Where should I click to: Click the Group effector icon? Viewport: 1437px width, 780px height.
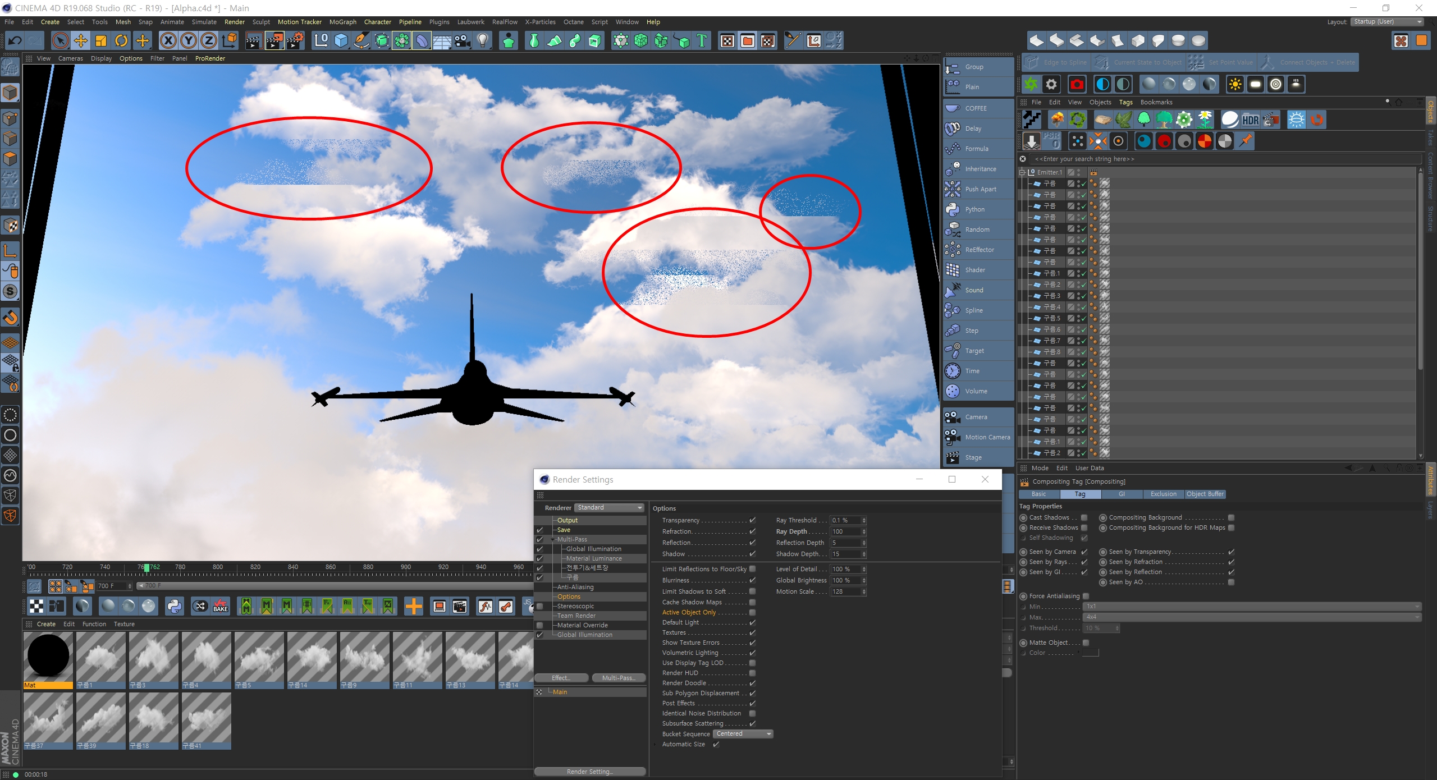point(953,67)
